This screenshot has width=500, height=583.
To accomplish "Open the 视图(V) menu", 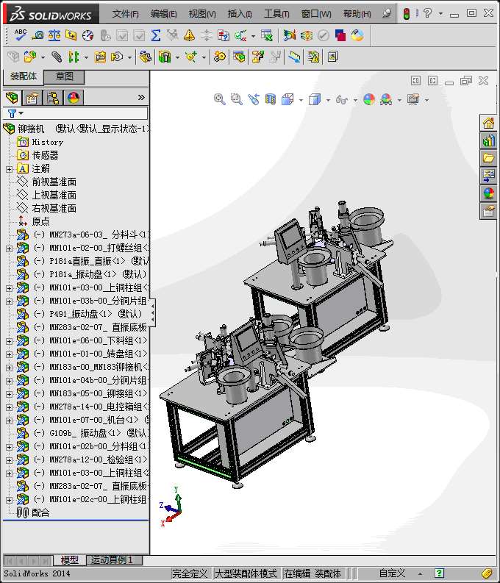I will (202, 14).
